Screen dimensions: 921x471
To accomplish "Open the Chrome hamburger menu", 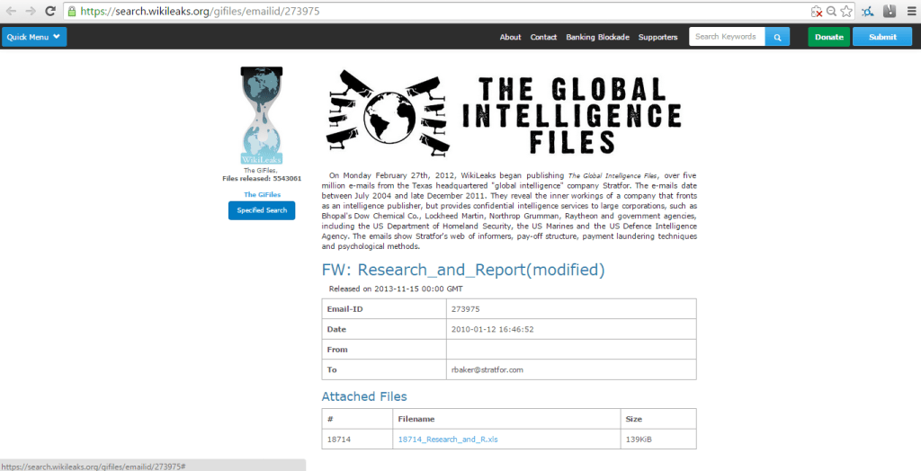I will (x=910, y=12).
